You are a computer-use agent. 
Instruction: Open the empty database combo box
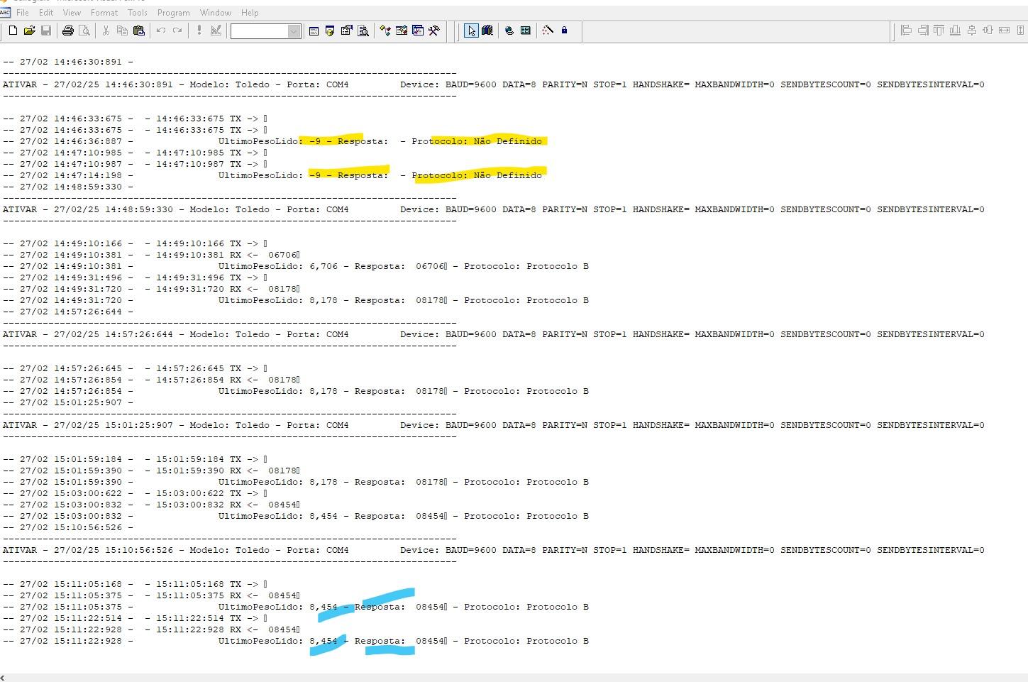[266, 31]
